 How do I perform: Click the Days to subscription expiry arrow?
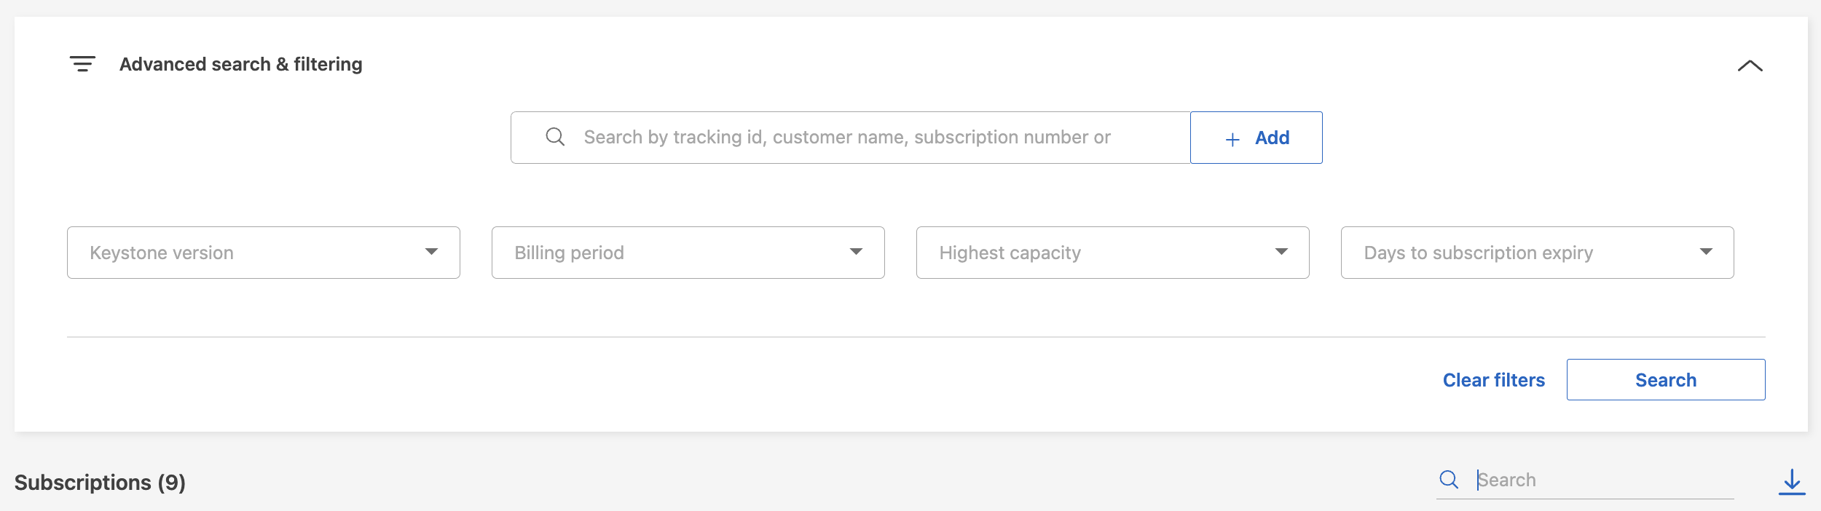click(1706, 252)
